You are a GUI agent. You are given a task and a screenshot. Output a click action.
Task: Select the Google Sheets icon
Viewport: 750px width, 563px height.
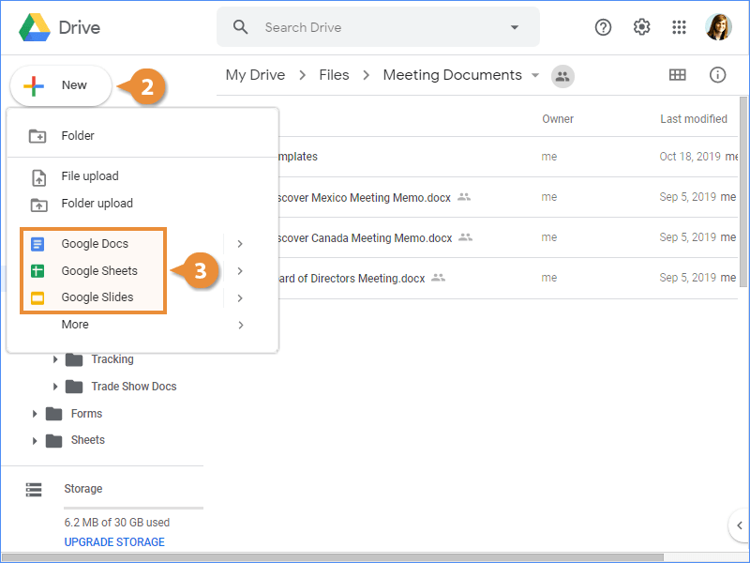[x=39, y=270]
